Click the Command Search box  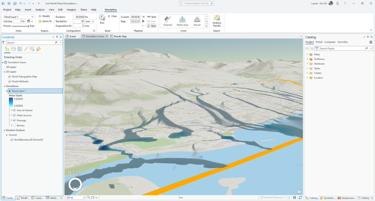[x=197, y=3]
